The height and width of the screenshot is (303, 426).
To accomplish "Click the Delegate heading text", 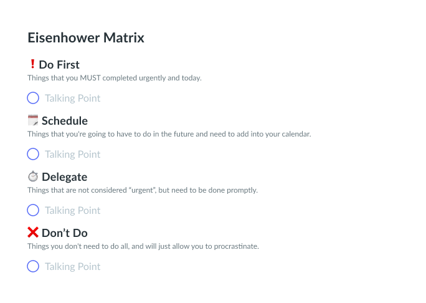I will click(x=65, y=177).
